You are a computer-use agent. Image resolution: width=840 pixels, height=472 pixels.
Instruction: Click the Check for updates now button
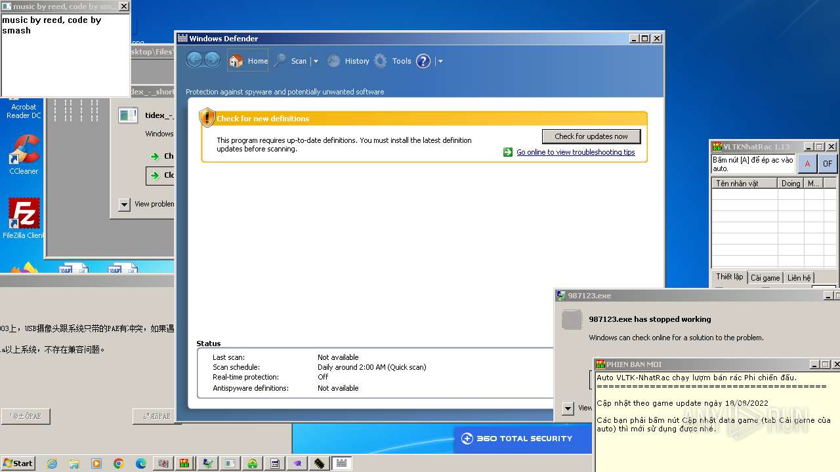(591, 136)
